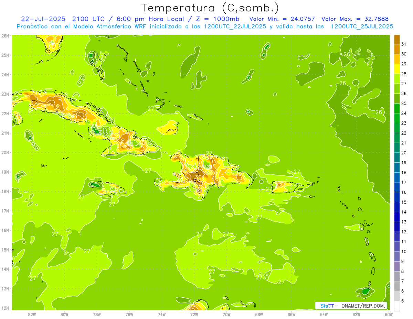Screen dimensions: 413x319
Task: Pick the blue swatch between 16 and 17
Action: (x=397, y=187)
